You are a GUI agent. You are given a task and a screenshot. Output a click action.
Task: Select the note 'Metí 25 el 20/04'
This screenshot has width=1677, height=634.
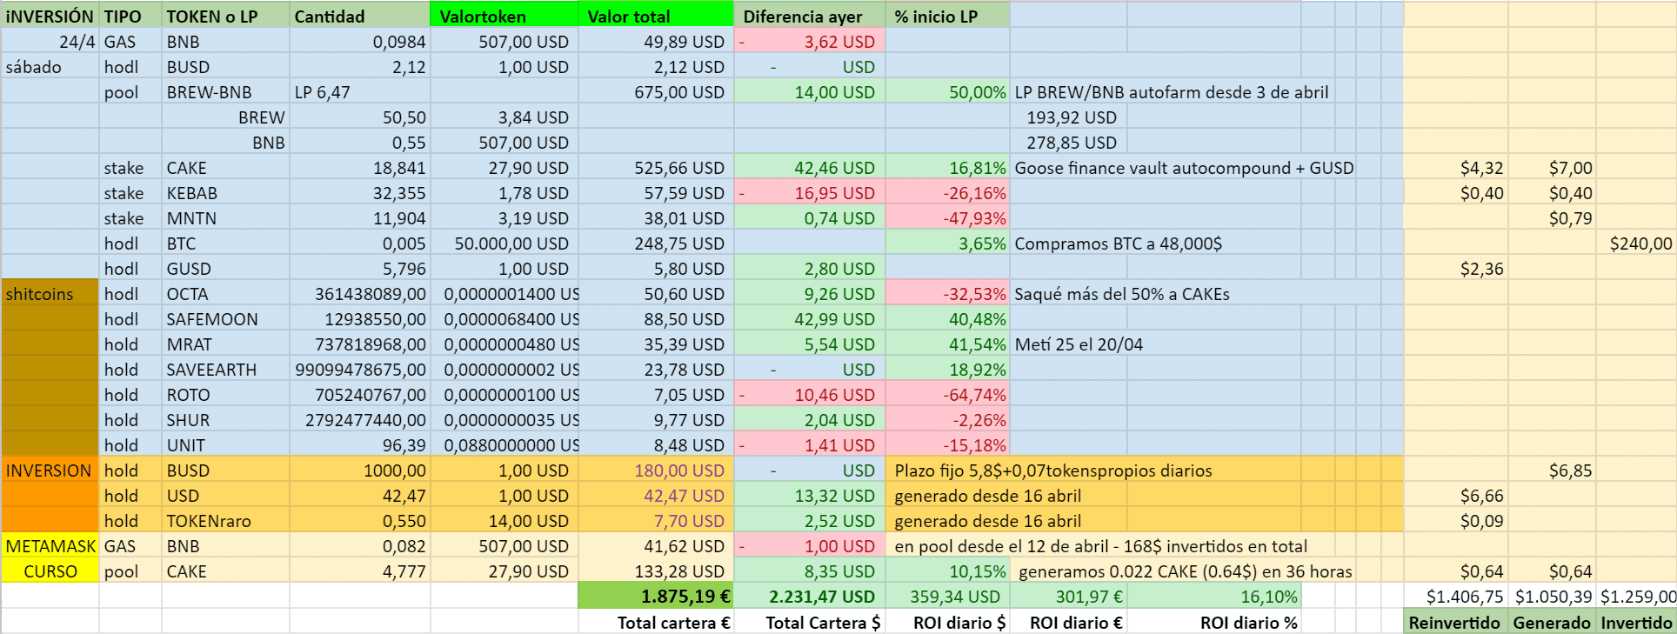[1079, 344]
